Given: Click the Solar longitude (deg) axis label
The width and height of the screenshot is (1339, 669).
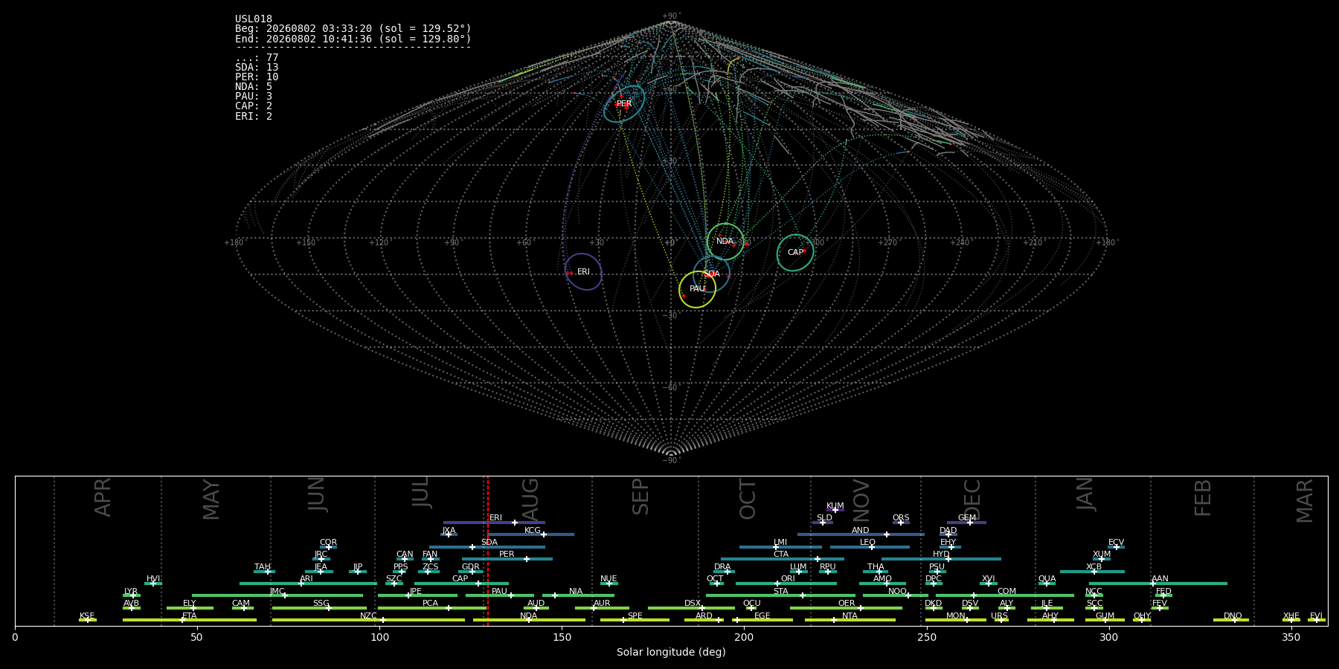Looking at the screenshot, I should (671, 652).
